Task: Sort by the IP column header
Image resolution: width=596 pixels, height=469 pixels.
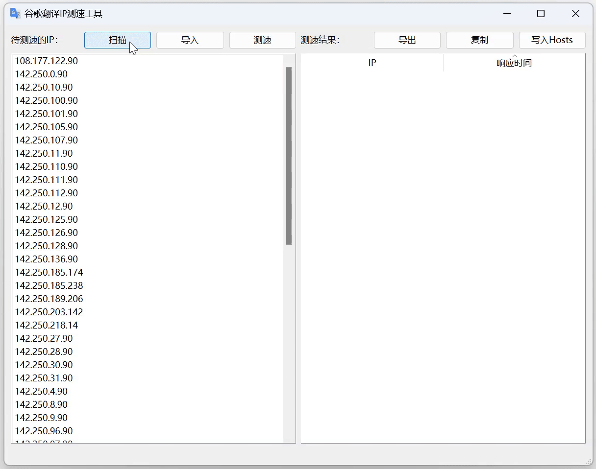Action: point(372,63)
